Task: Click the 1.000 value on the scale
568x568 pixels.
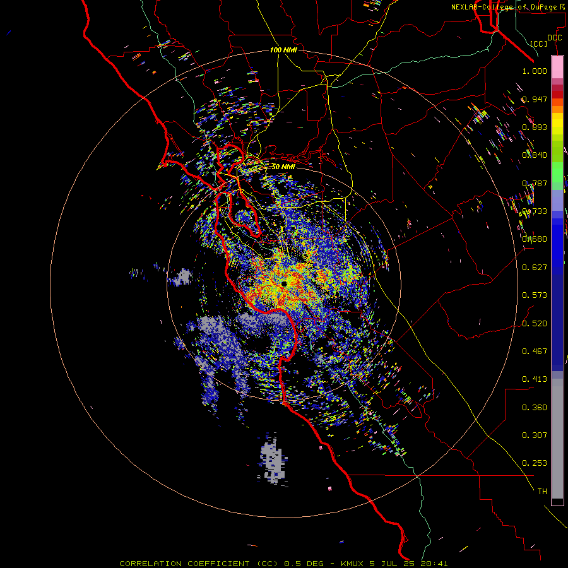Action: (535, 71)
